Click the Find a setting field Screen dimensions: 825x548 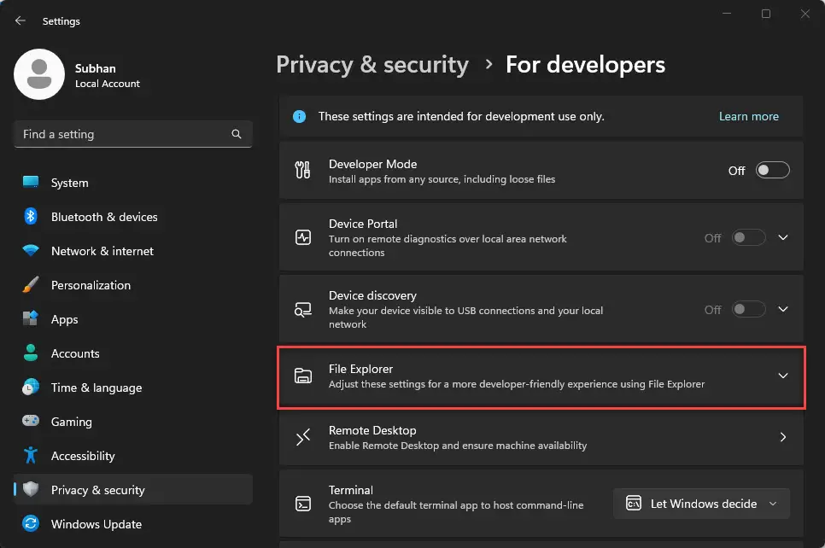(x=133, y=134)
